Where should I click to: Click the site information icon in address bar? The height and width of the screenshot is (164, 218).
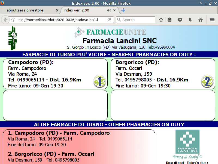click(13, 20)
